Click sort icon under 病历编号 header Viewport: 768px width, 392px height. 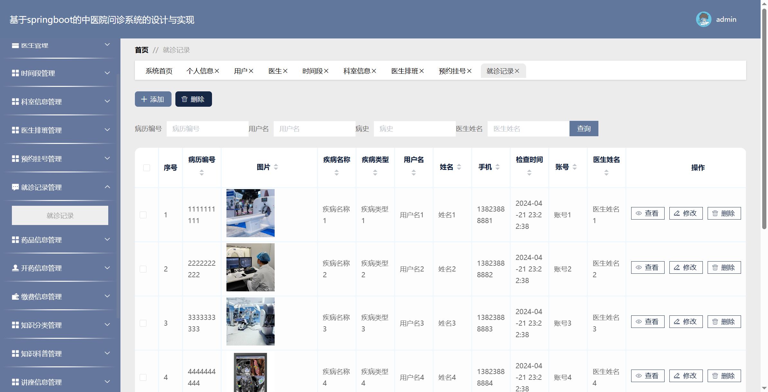[x=201, y=173]
